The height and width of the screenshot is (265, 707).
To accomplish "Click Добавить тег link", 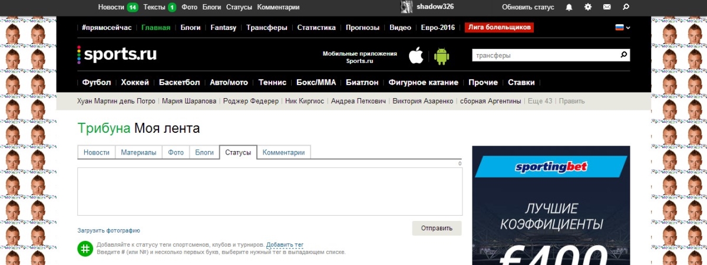I will point(285,244).
